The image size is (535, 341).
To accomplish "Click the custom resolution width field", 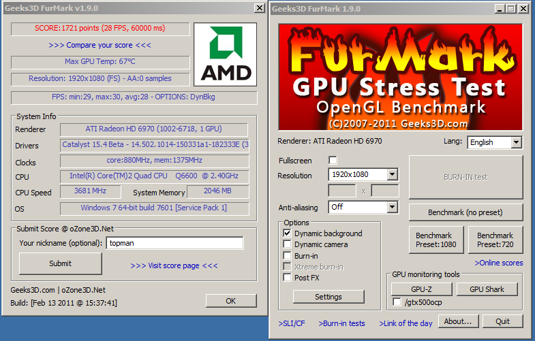I will 342,191.
